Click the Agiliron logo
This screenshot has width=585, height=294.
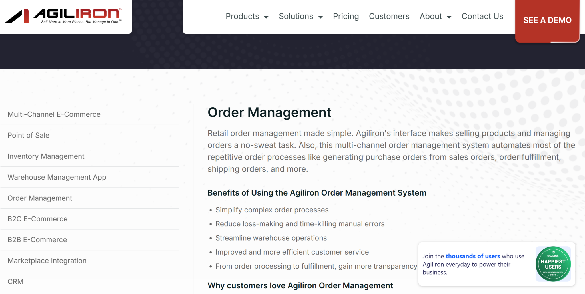64,16
